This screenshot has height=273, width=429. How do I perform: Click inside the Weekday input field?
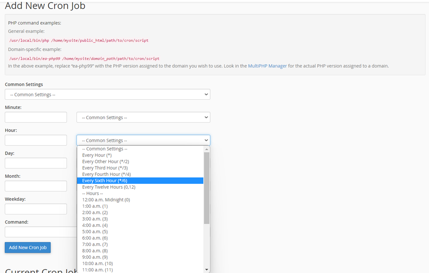(x=35, y=209)
